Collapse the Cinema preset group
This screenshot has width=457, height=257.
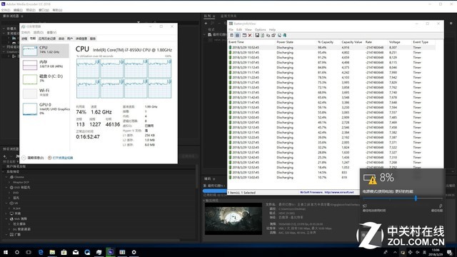coord(6,177)
